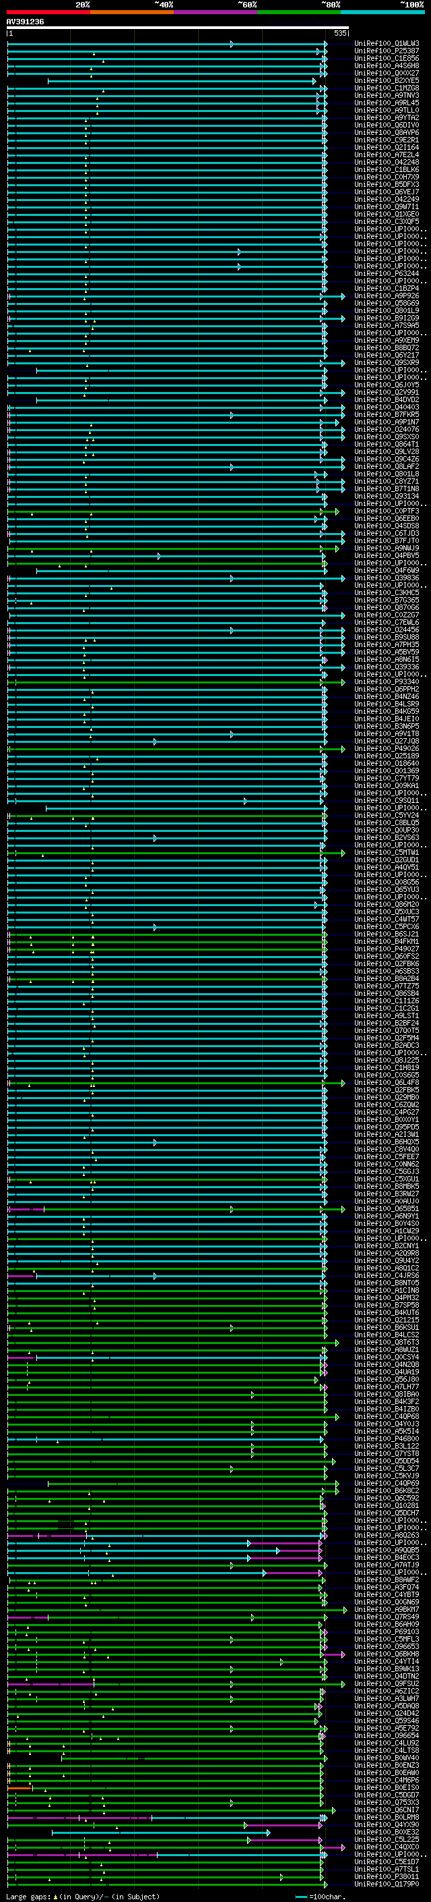431x1902 pixels.
Task: Open hit UniRef100_O96654
Action: click(x=386, y=1736)
